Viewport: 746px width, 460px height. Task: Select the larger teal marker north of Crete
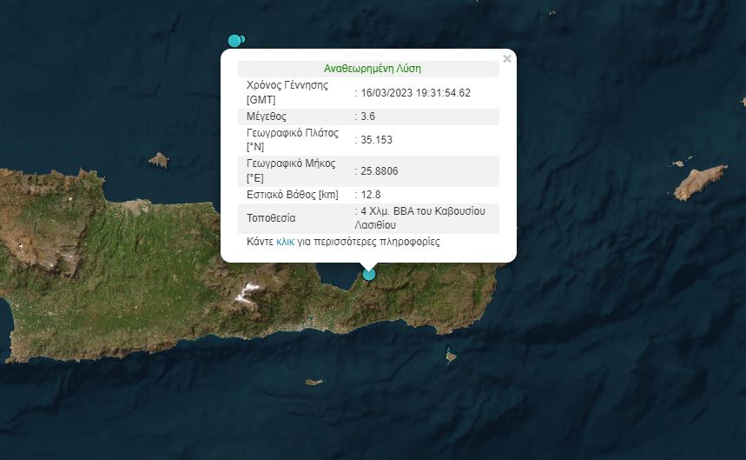click(234, 40)
